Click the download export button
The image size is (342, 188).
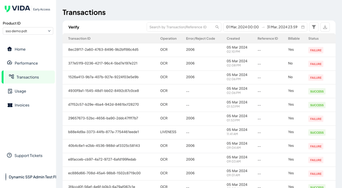click(325, 27)
